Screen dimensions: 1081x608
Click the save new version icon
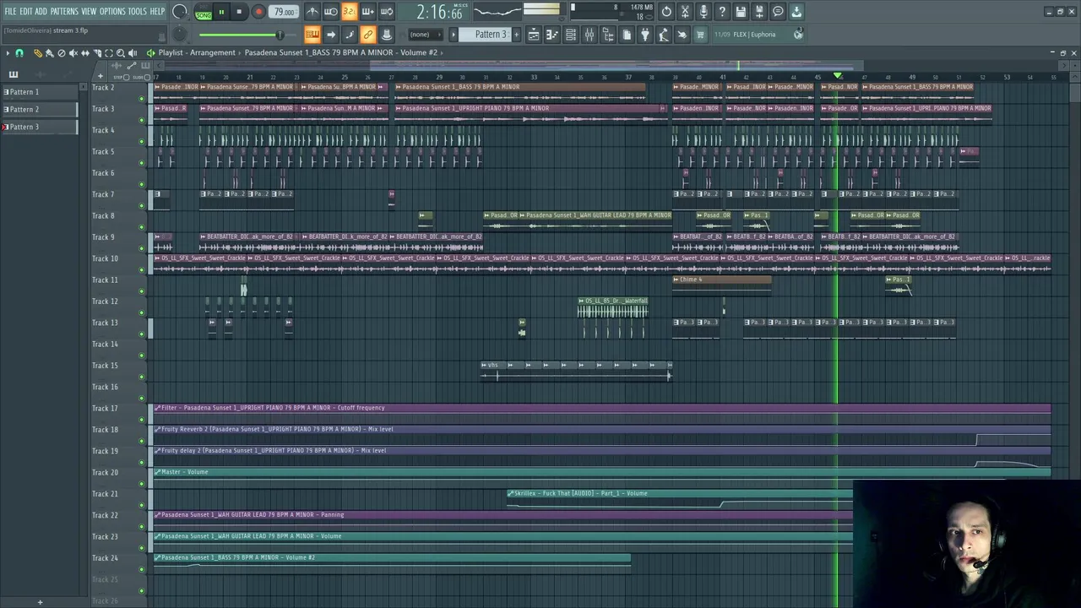coord(759,12)
